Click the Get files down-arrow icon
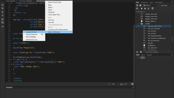 [x=142, y=8]
